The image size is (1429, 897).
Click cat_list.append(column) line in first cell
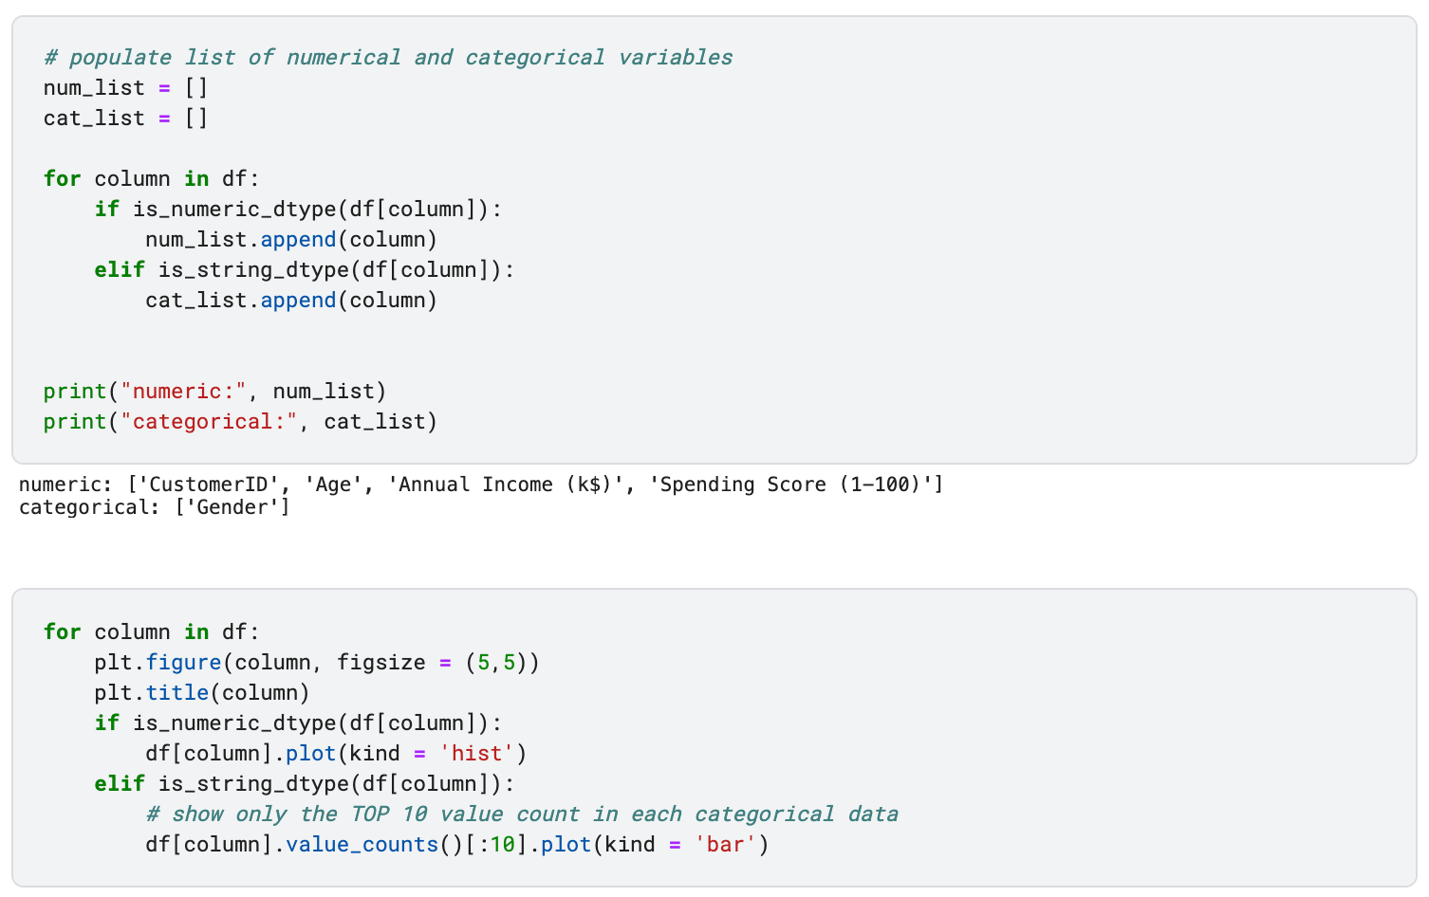pyautogui.click(x=291, y=301)
